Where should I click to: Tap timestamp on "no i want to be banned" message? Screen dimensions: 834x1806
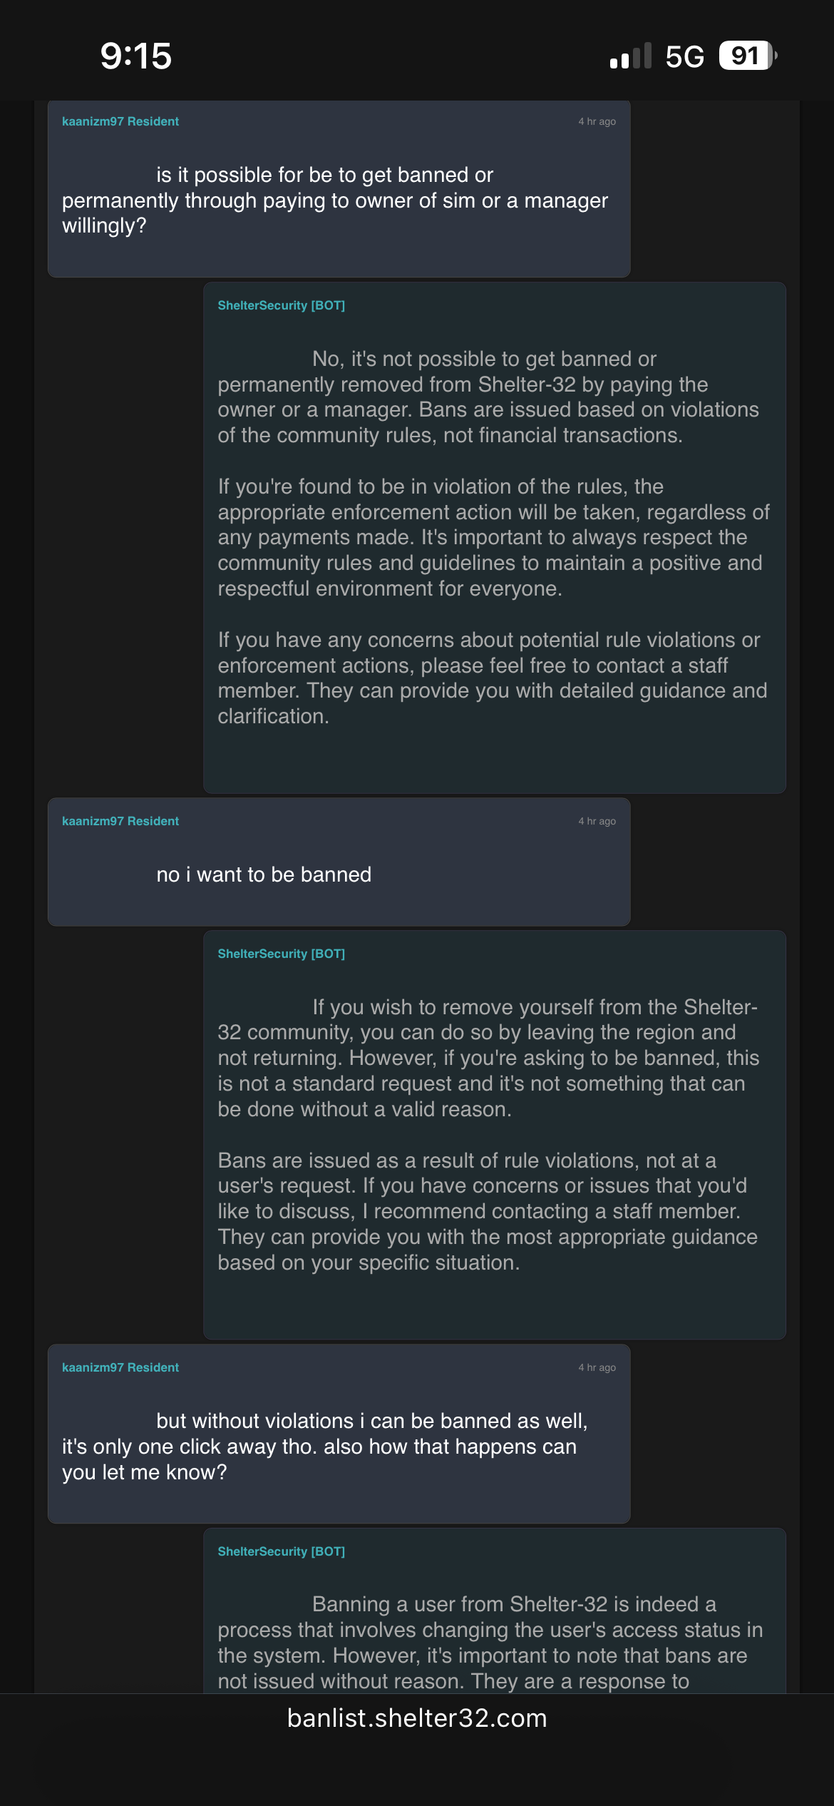point(597,822)
